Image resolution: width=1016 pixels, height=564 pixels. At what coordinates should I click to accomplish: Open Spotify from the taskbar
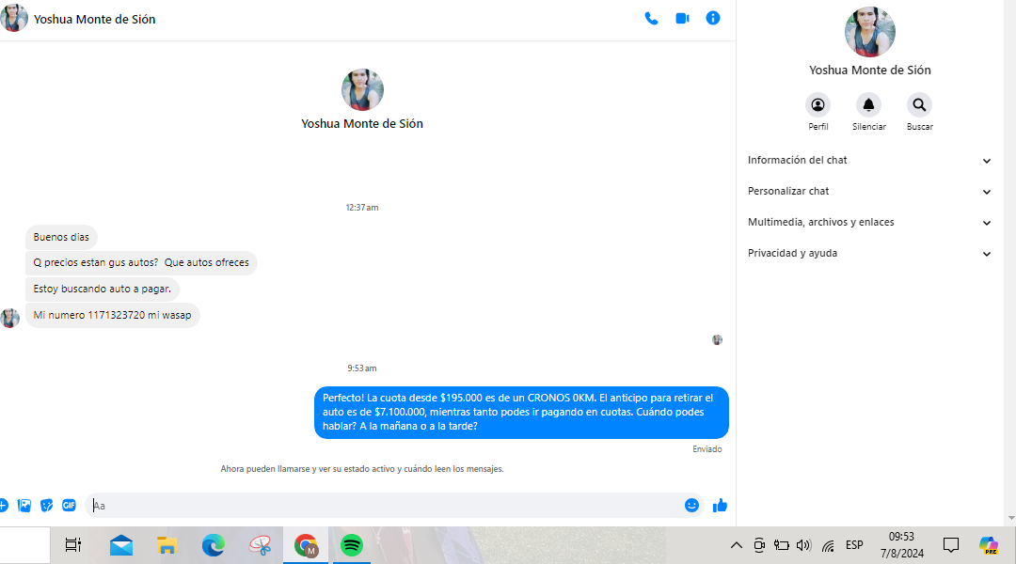click(352, 545)
